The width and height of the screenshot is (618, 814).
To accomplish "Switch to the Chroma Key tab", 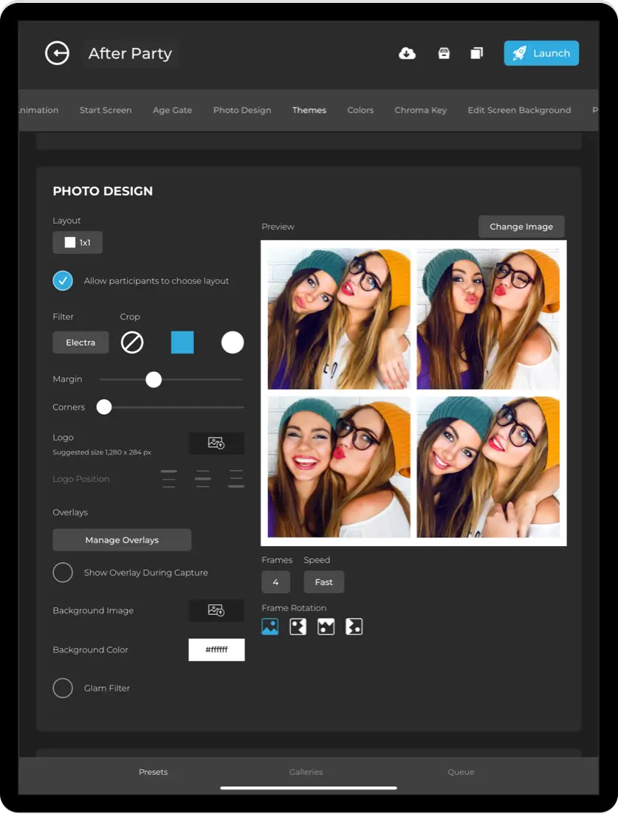I will coord(420,110).
